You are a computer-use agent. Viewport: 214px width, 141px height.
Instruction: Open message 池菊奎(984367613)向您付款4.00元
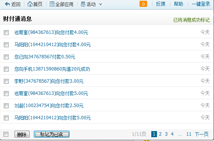coord(51,32)
